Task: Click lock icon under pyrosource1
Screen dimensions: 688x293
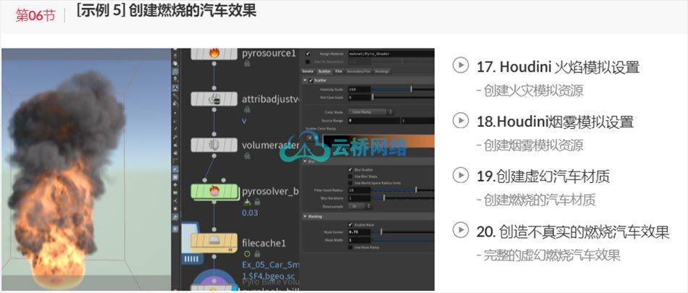Action: [x=247, y=64]
